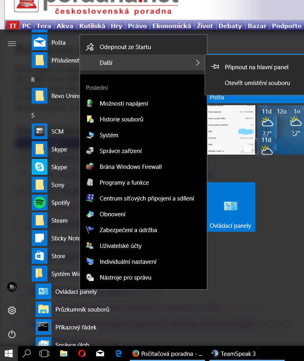Switch to TeamSpeak 3 taskbar window
The width and height of the screenshot is (304, 361).
point(234,353)
